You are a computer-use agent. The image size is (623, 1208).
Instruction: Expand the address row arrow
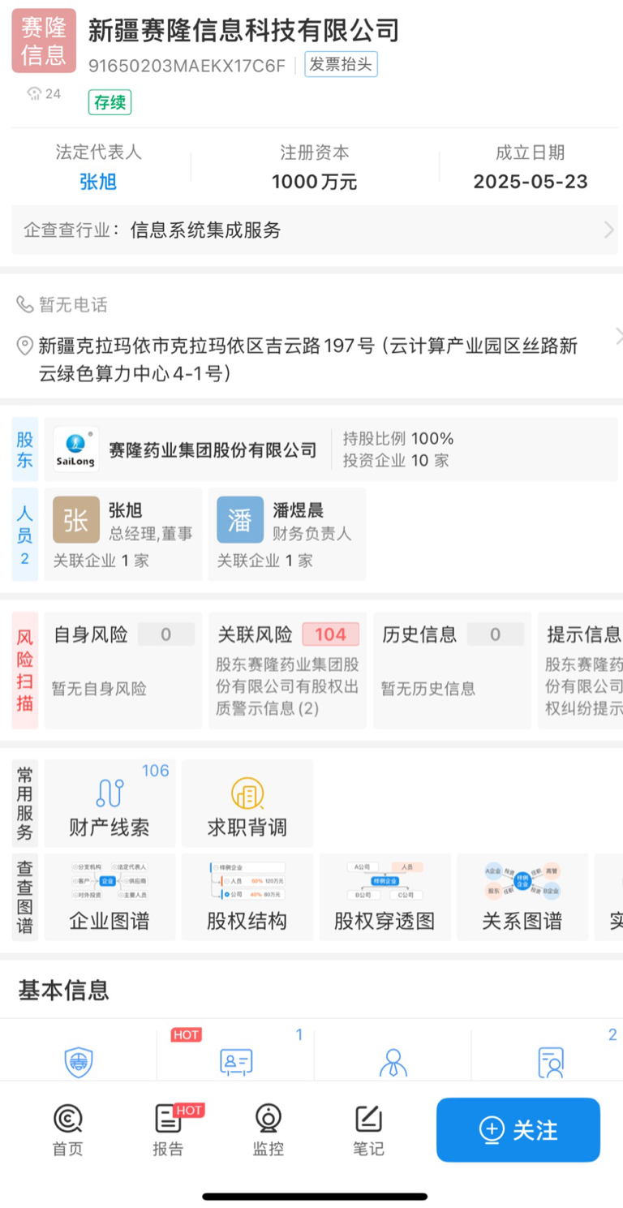[x=618, y=336]
